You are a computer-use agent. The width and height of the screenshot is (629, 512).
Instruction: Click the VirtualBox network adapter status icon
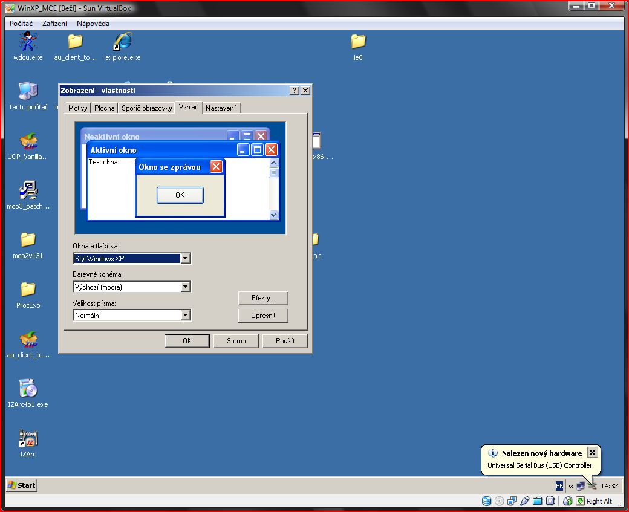coord(512,501)
